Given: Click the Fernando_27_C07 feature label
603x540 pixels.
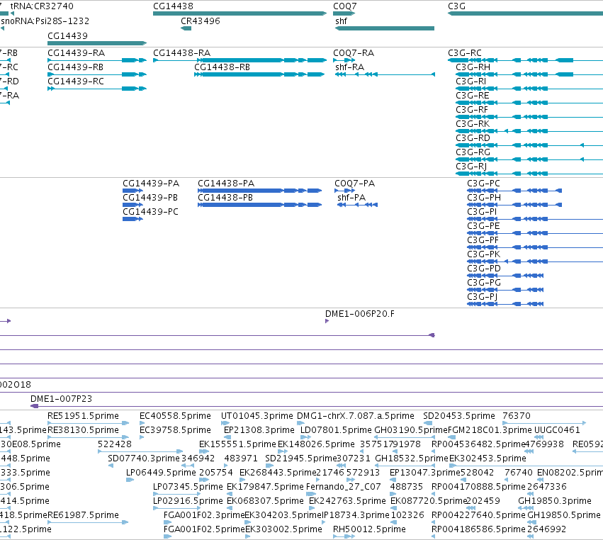Looking at the screenshot, I should click(x=344, y=487).
